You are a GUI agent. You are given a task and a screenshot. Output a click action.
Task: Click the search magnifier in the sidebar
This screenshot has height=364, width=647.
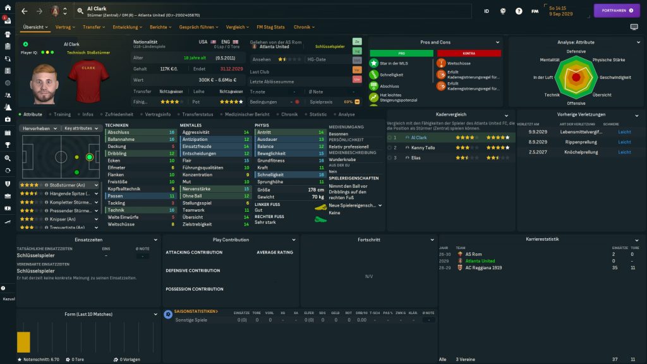pos(8,158)
